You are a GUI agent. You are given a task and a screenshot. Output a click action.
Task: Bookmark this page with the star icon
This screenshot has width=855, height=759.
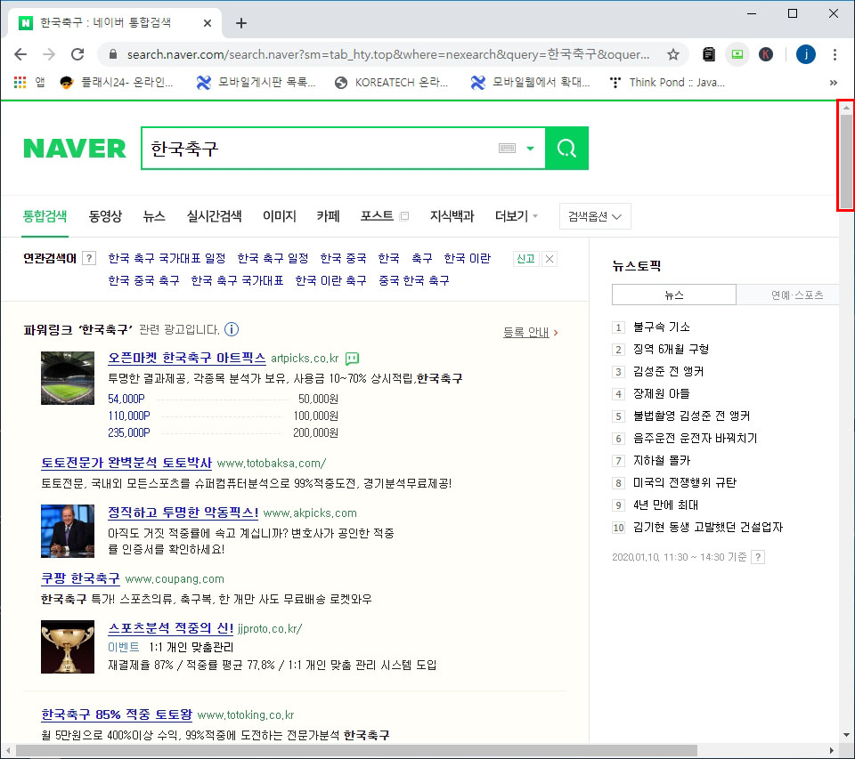point(673,54)
